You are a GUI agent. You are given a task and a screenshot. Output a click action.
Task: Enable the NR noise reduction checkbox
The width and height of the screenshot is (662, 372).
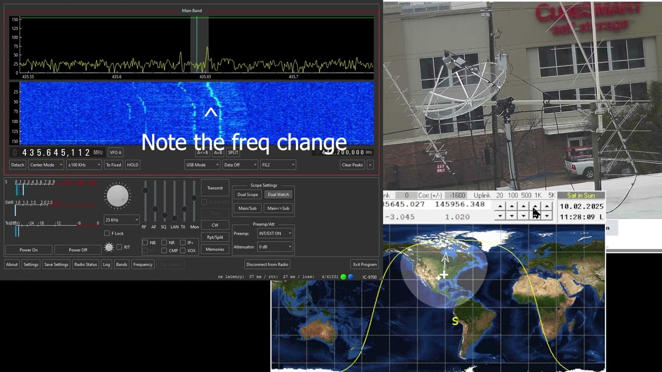(x=164, y=242)
